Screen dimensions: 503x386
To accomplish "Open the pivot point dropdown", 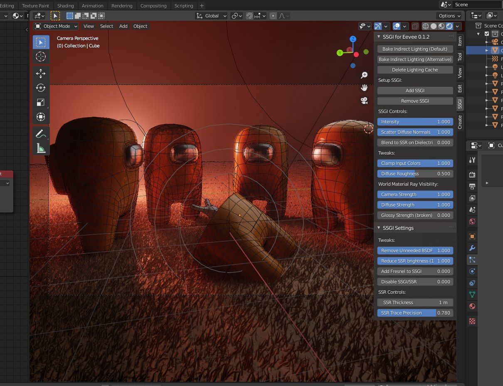I will pyautogui.click(x=237, y=16).
